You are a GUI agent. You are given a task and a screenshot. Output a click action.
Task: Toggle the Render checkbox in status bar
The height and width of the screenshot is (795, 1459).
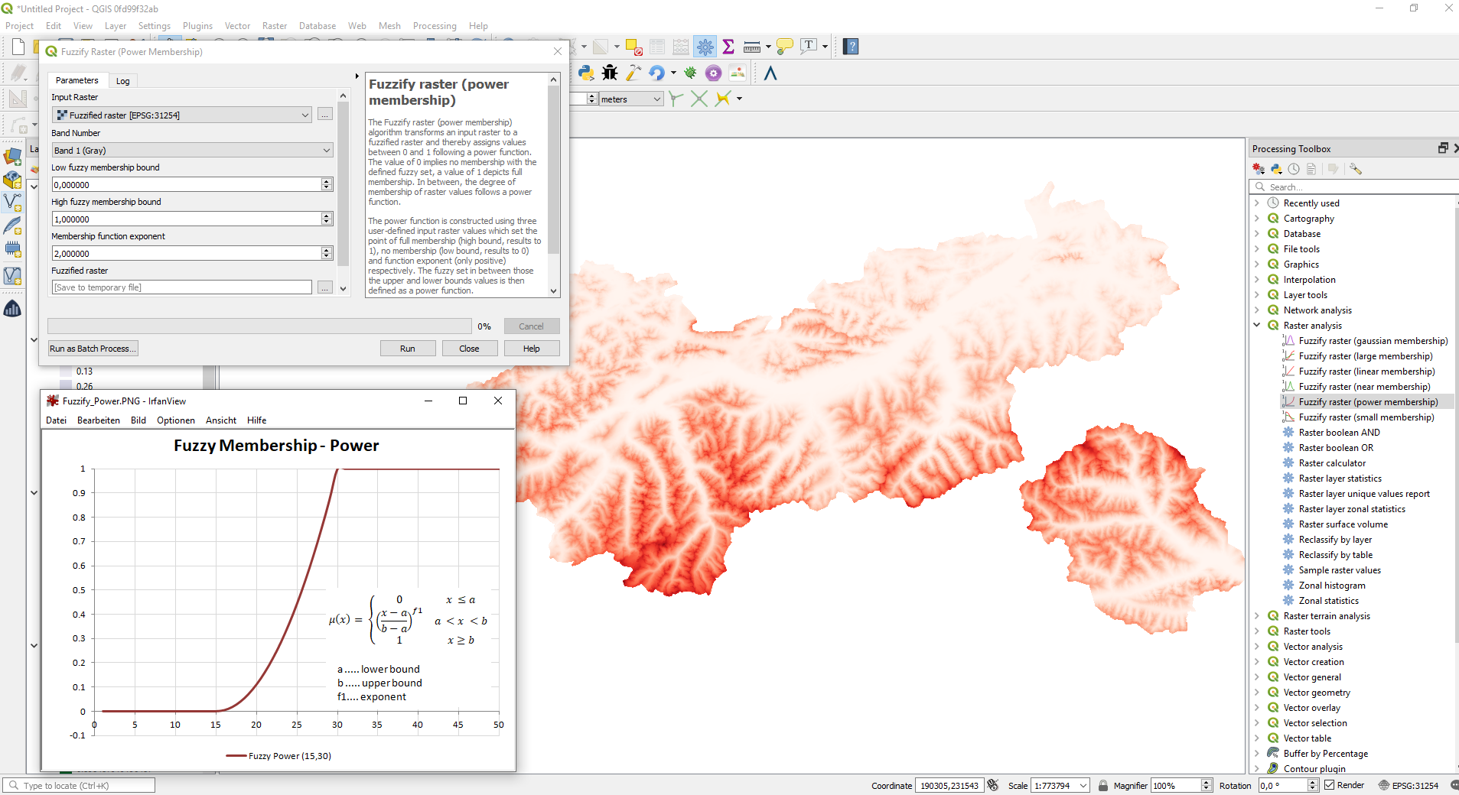[x=1330, y=785]
